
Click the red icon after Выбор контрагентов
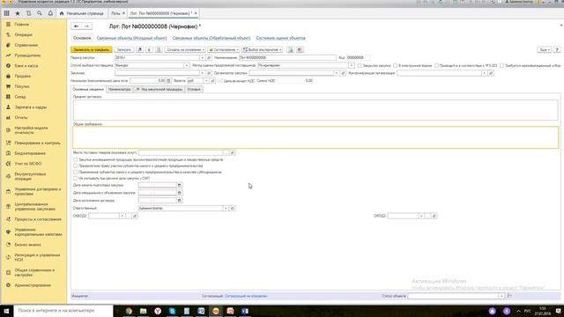[300, 49]
